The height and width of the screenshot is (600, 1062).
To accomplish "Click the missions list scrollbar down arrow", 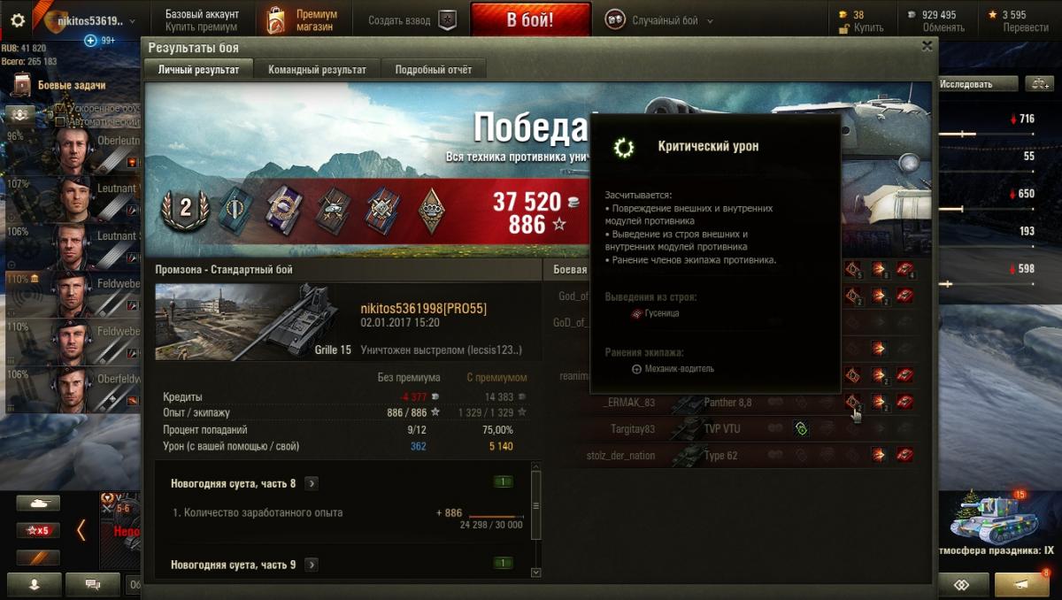I will coord(535,572).
